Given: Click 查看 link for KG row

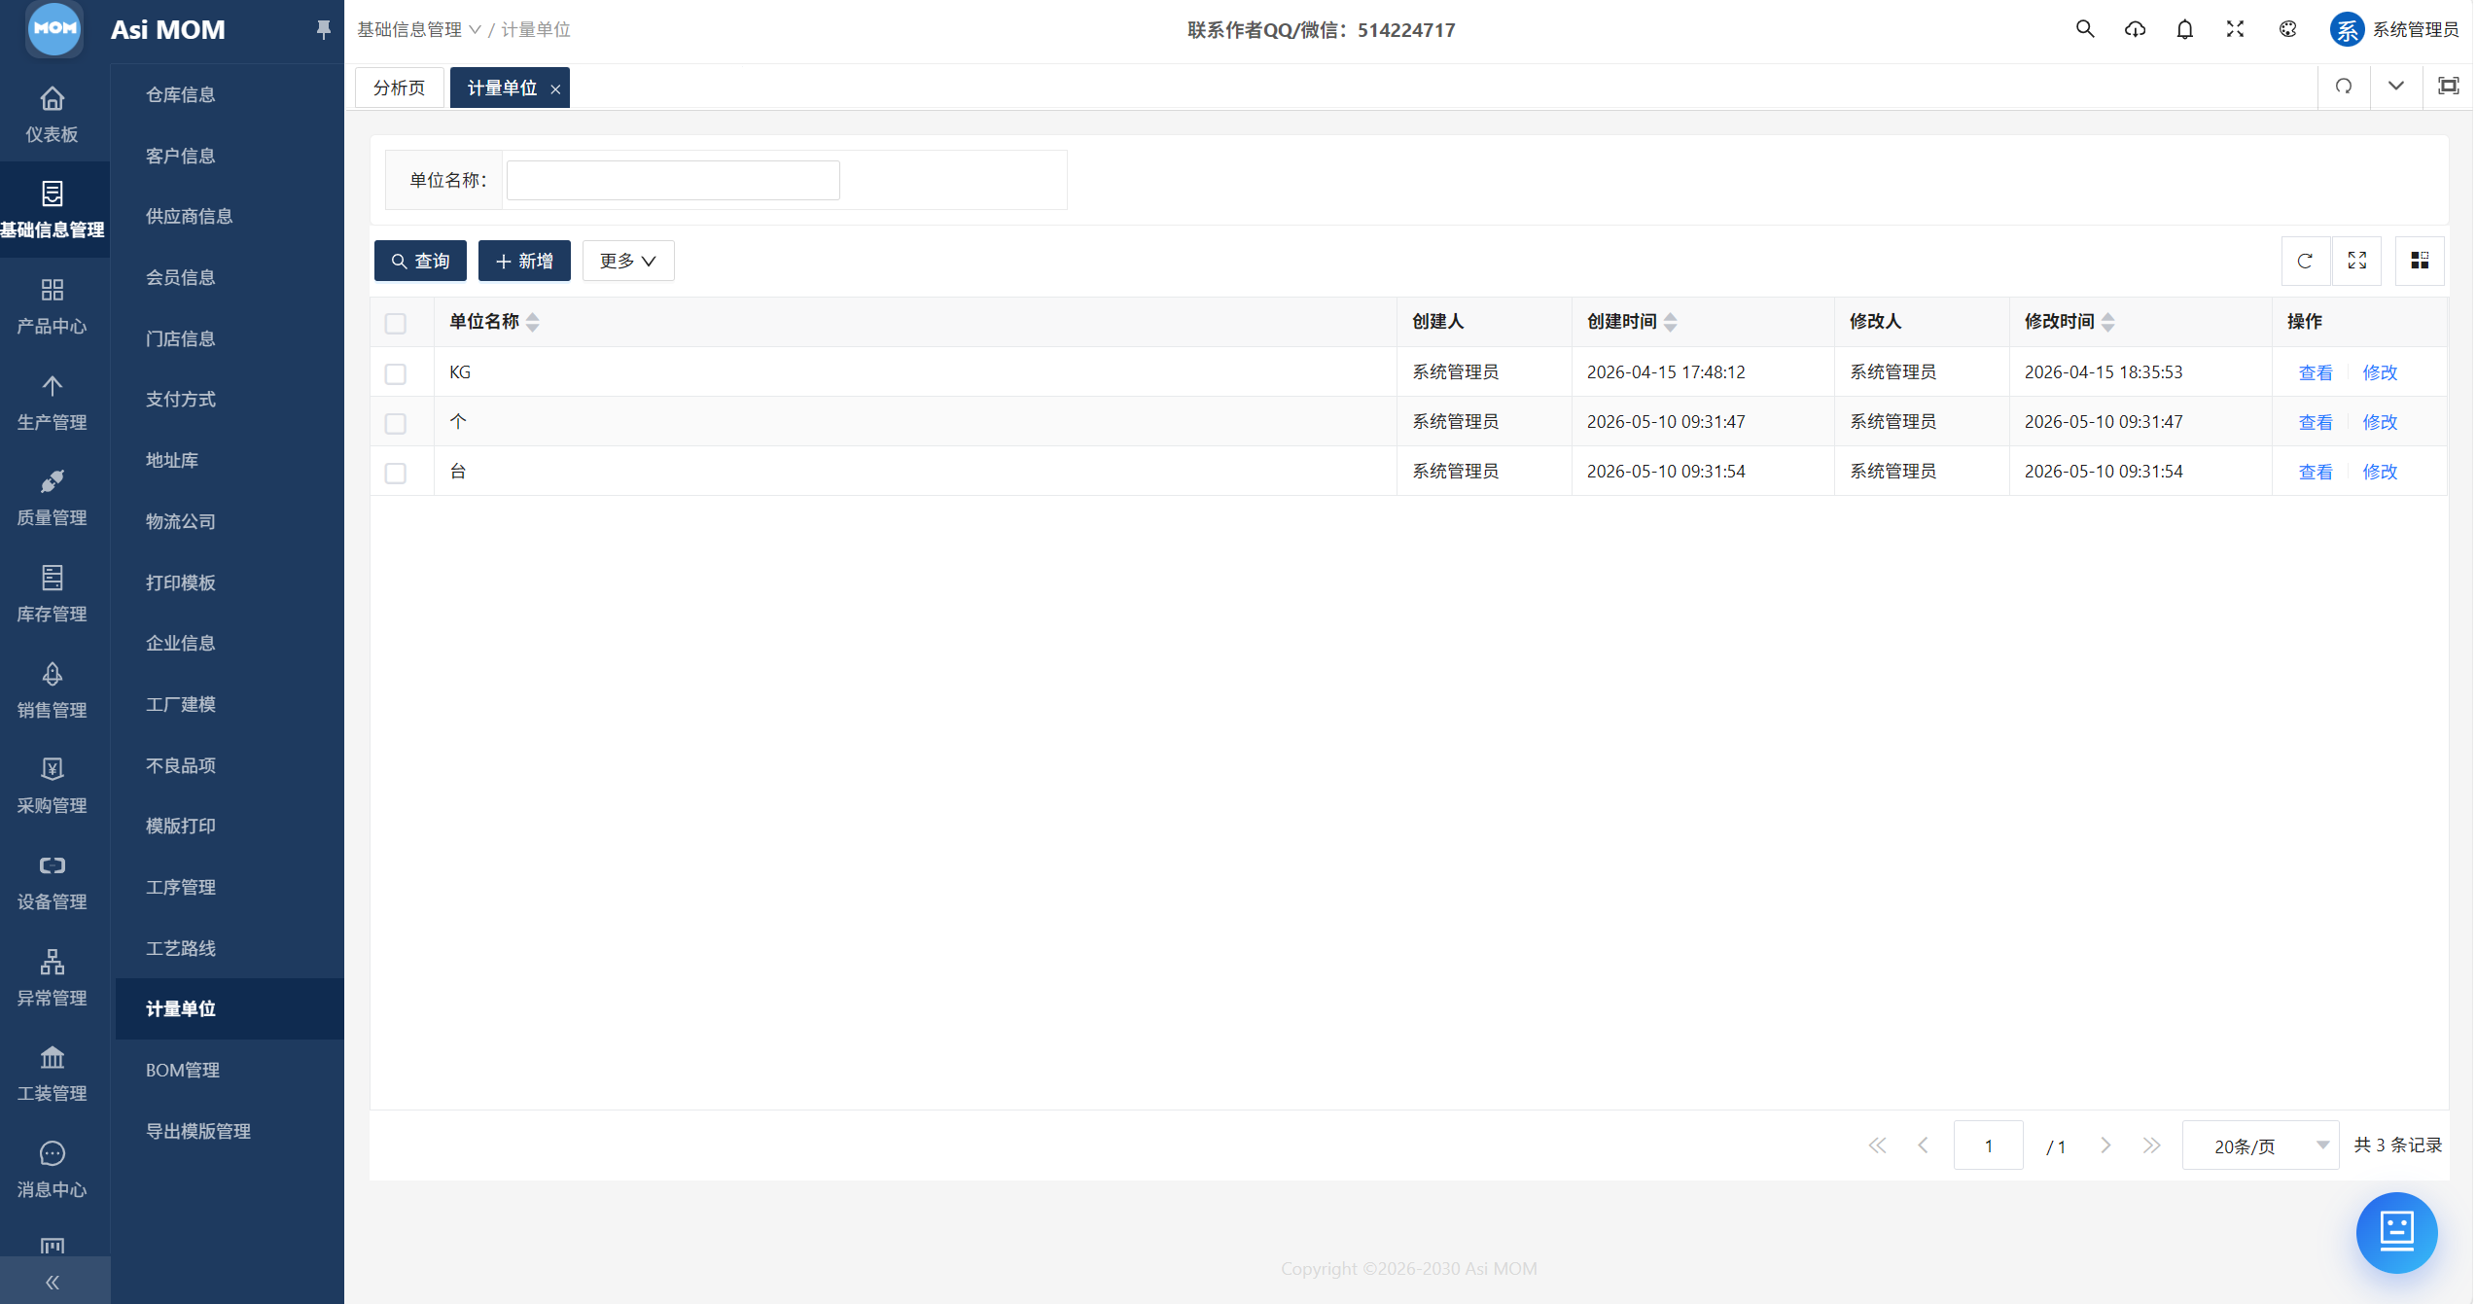Looking at the screenshot, I should pyautogui.click(x=2315, y=372).
